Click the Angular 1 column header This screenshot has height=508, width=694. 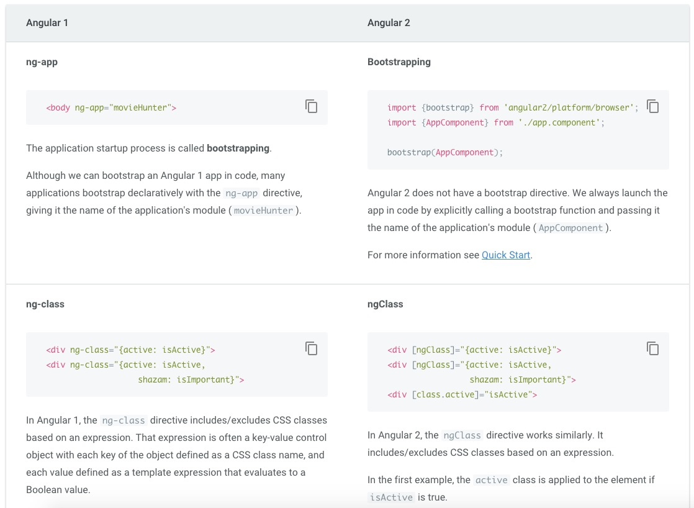47,22
